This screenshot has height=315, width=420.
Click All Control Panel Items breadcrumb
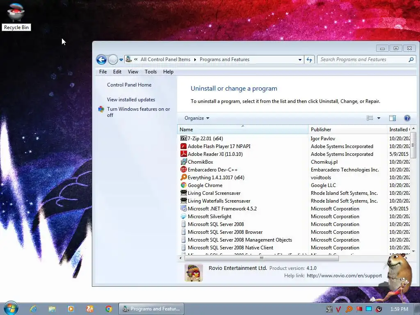(165, 59)
